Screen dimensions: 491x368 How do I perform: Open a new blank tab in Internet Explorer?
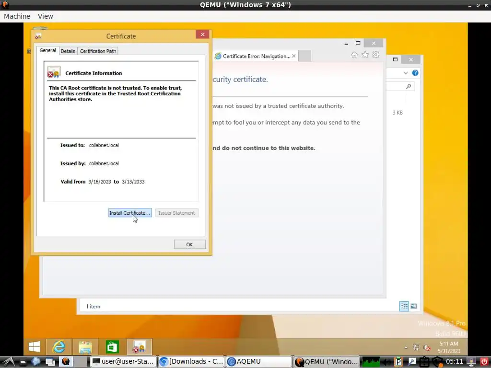click(x=304, y=56)
